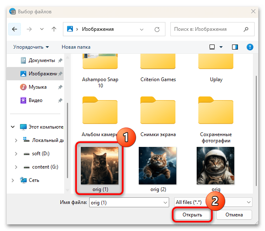Click the Открыть button
This screenshot has width=265, height=231.
[x=192, y=215]
